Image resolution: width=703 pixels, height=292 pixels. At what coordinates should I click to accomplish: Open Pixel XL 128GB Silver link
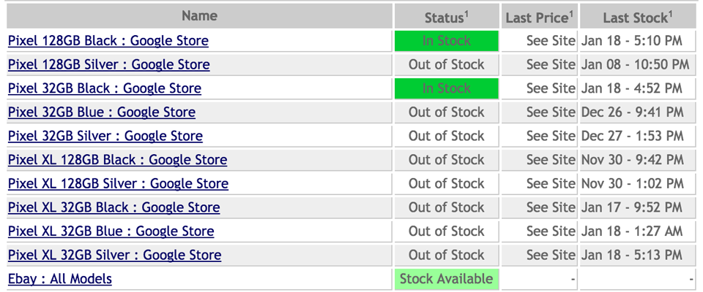pos(119,183)
